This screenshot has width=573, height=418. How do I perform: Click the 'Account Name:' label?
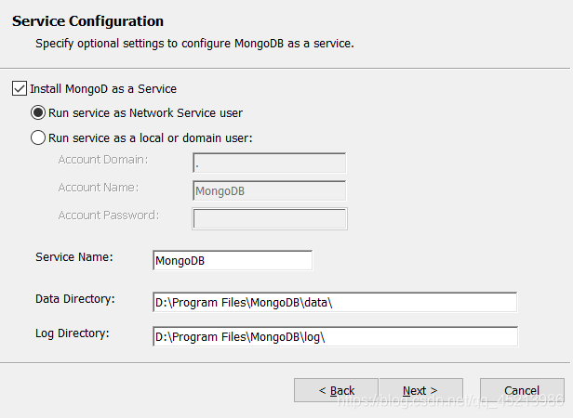point(99,188)
